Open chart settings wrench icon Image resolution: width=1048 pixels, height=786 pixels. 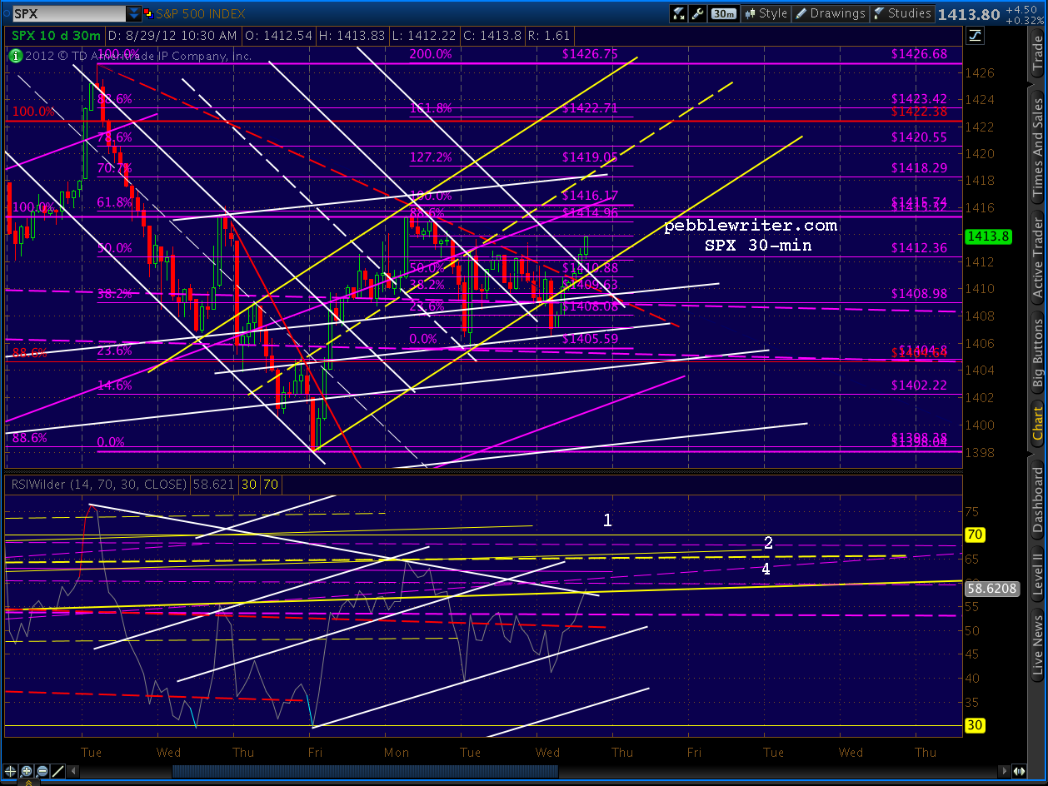(x=700, y=13)
